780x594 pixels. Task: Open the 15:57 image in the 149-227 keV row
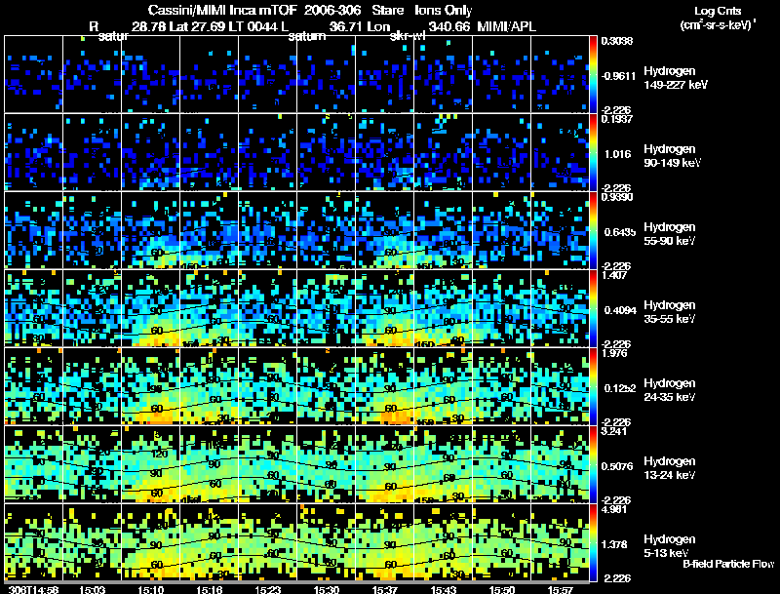tap(560, 74)
